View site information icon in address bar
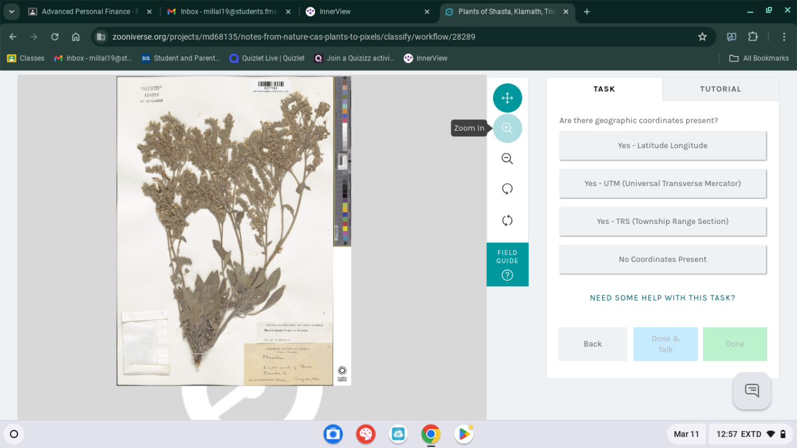This screenshot has height=448, width=797. 101,37
